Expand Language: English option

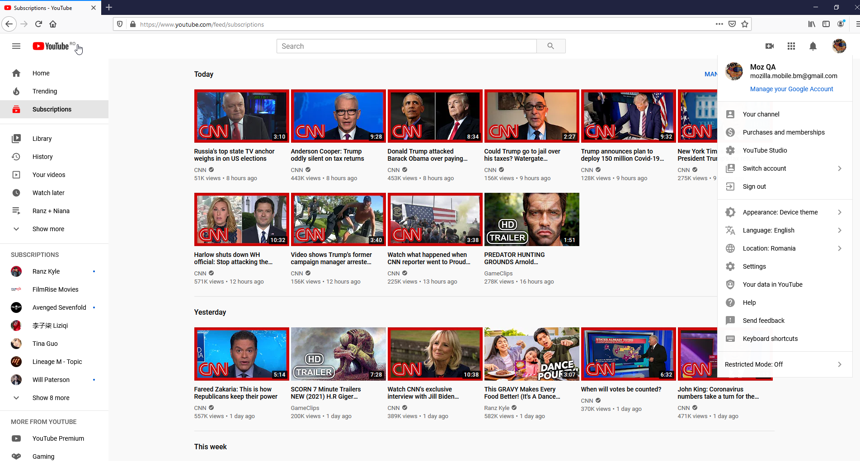pyautogui.click(x=785, y=230)
